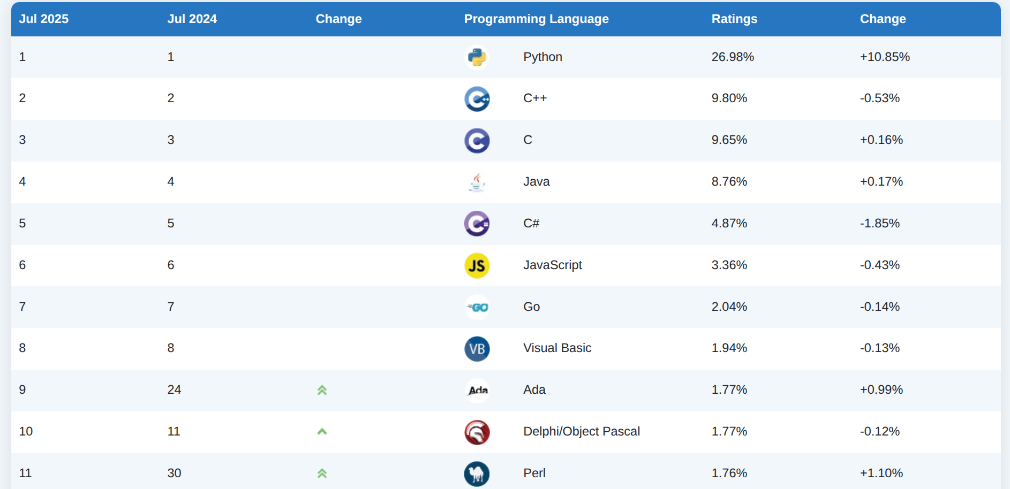Click the Ada language name
This screenshot has width=1010, height=489.
tap(534, 389)
